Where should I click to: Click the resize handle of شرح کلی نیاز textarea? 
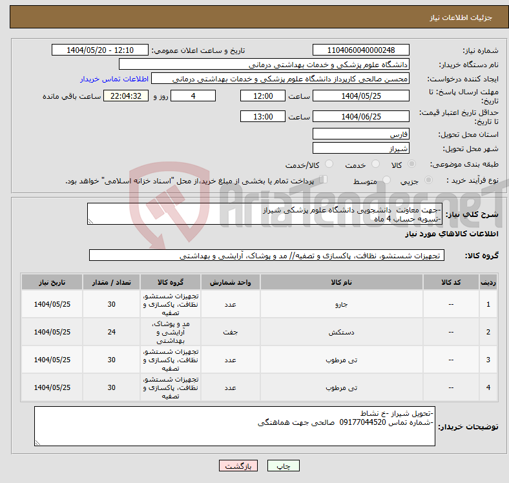(91, 221)
